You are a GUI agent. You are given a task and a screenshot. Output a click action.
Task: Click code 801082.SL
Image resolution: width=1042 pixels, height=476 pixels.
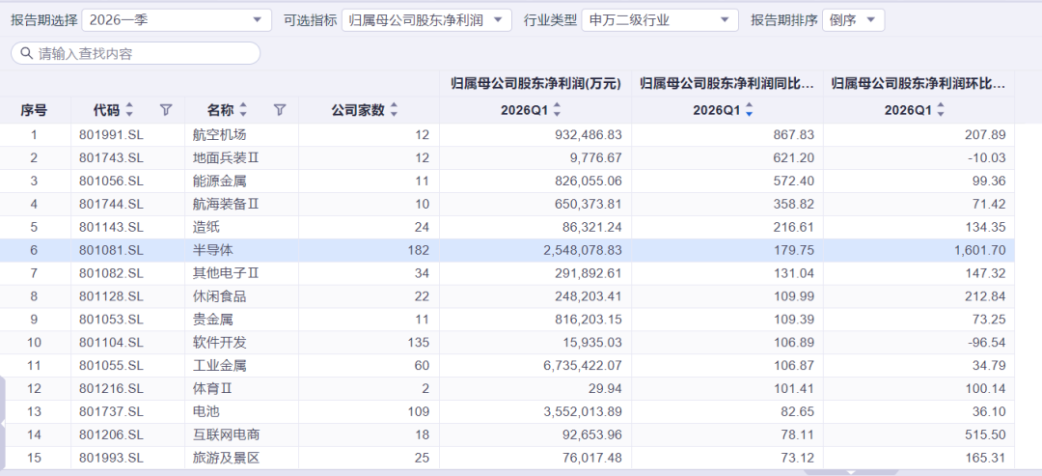111,273
